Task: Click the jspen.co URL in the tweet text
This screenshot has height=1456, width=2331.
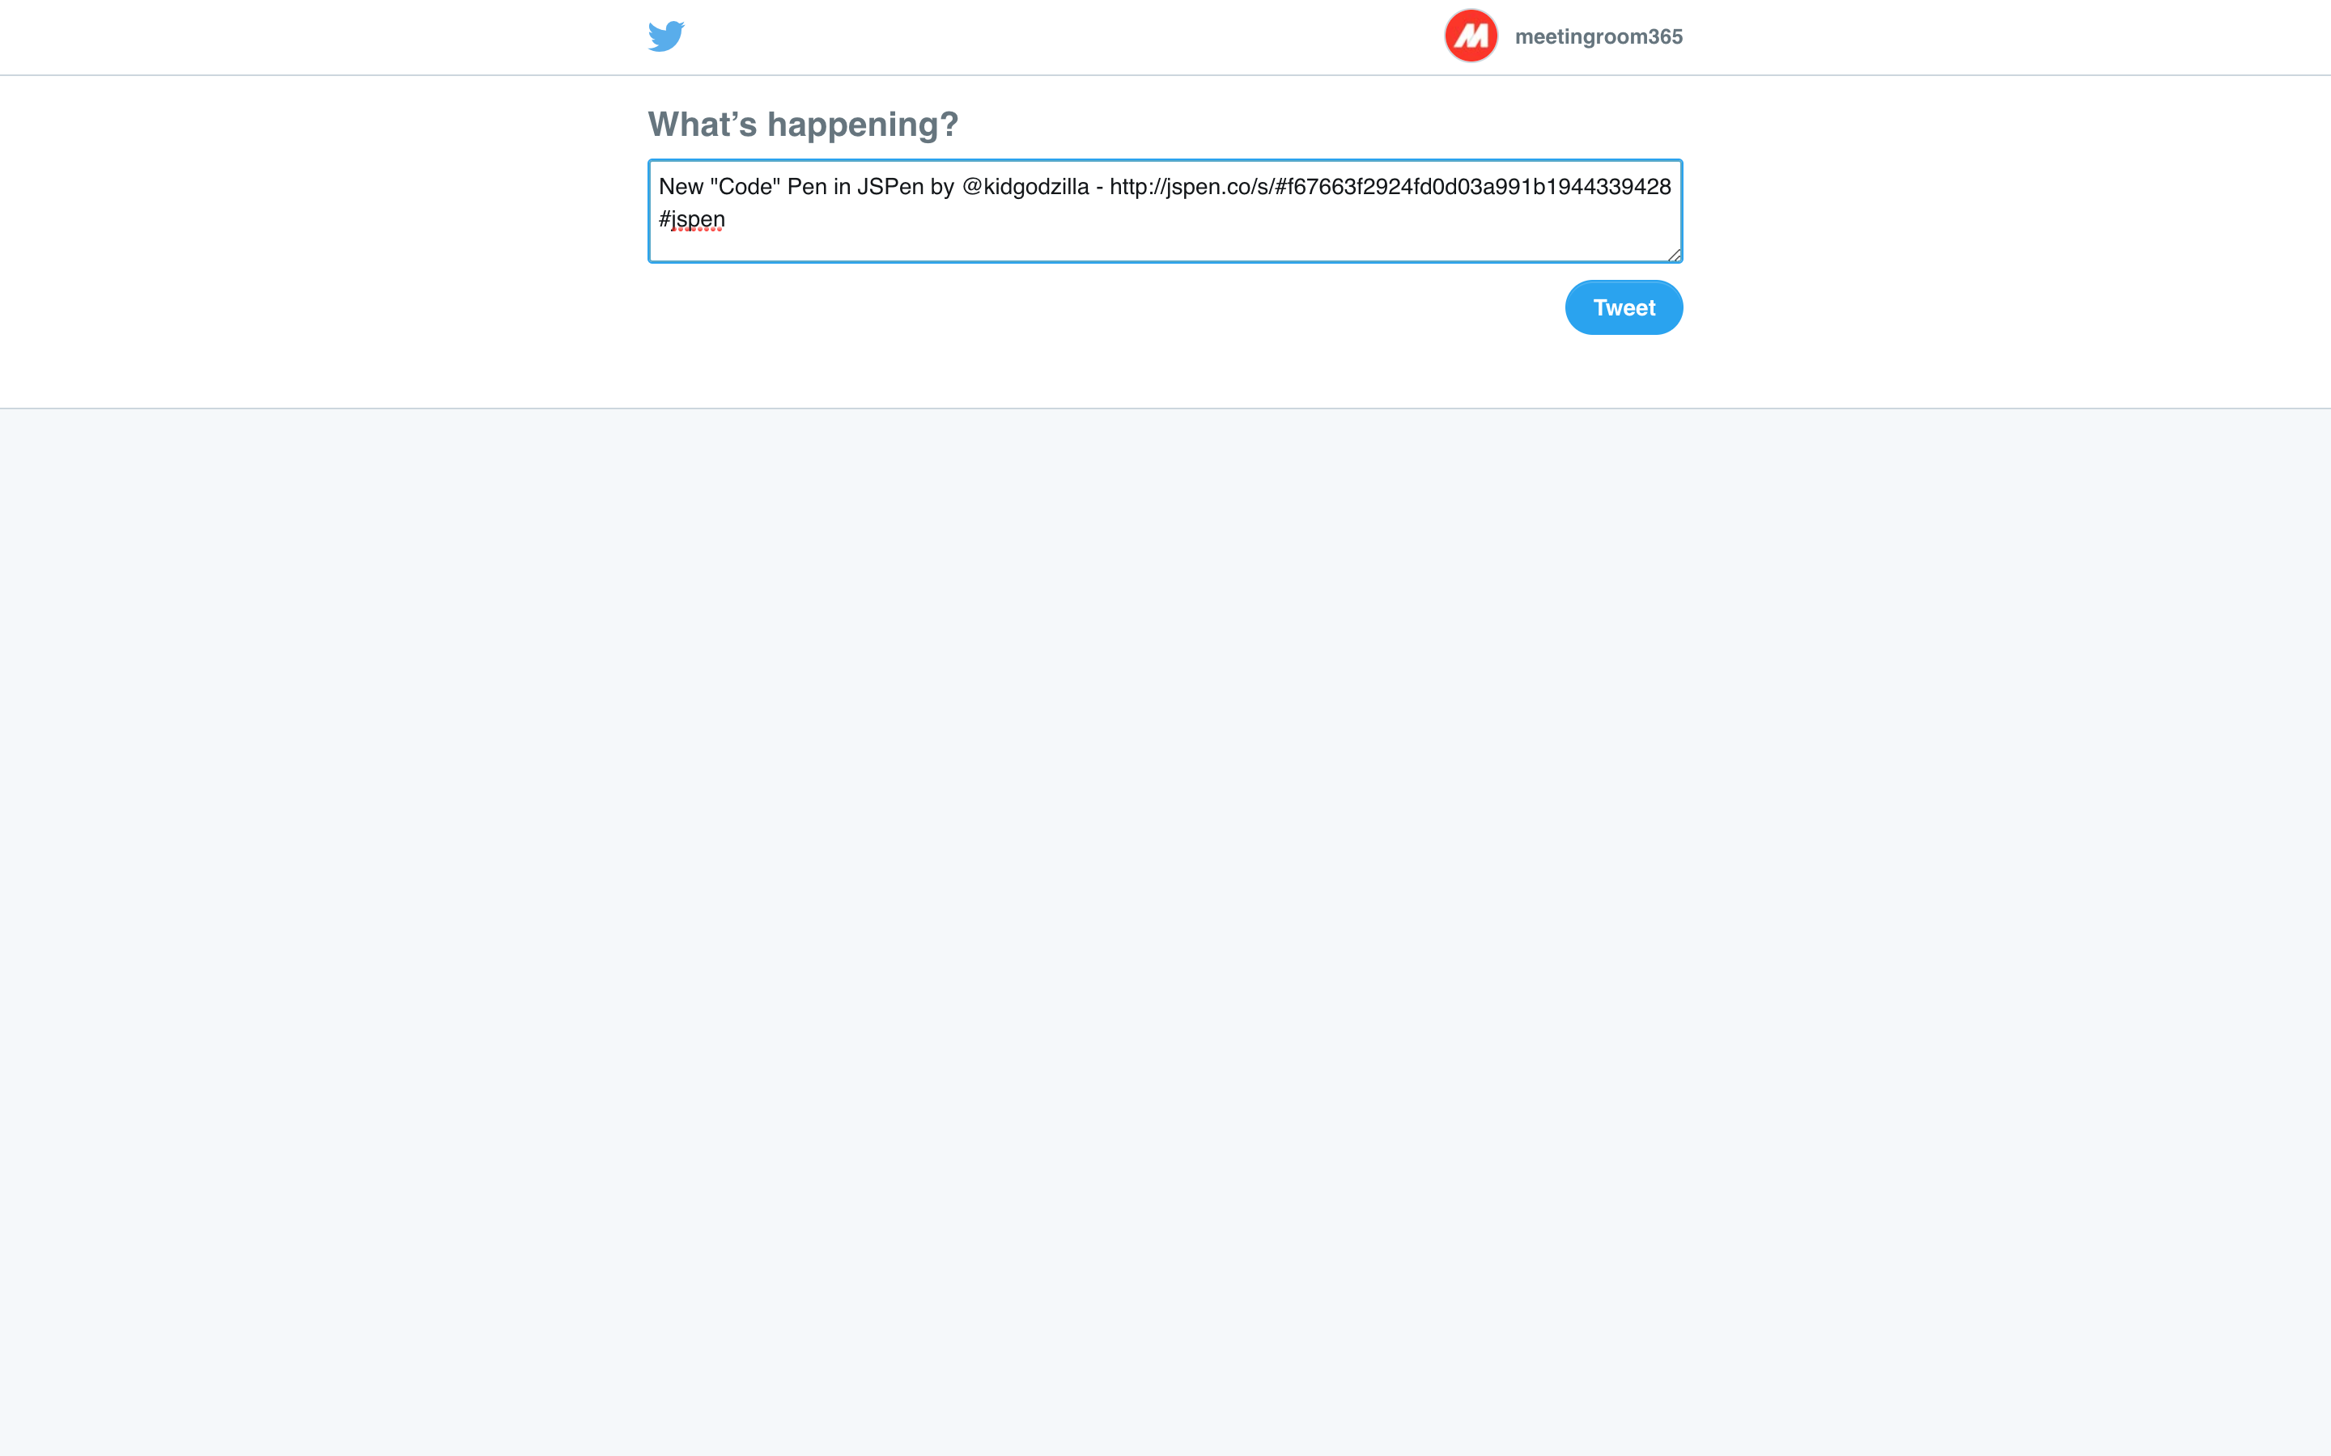Action: click(x=1390, y=187)
